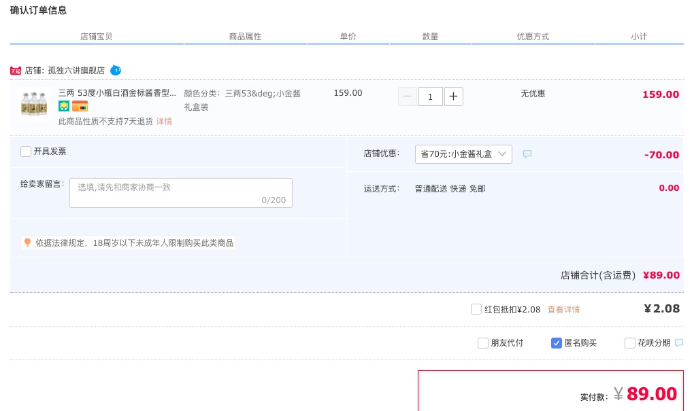Open the store discount comment bubble icon
694x411 pixels.
point(527,154)
